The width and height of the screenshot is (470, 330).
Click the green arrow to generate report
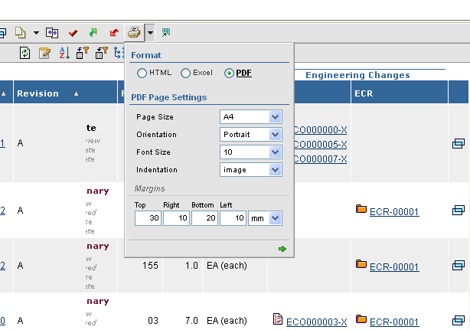click(x=282, y=249)
